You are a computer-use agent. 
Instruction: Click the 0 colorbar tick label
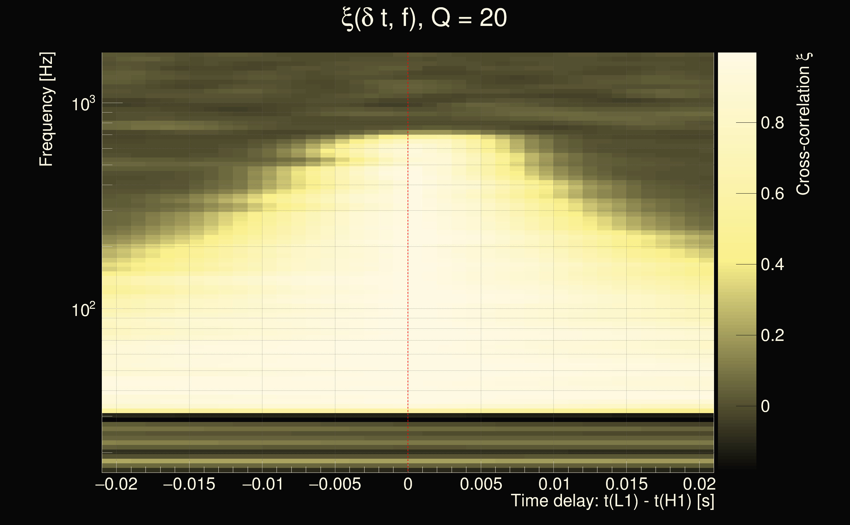(765, 406)
